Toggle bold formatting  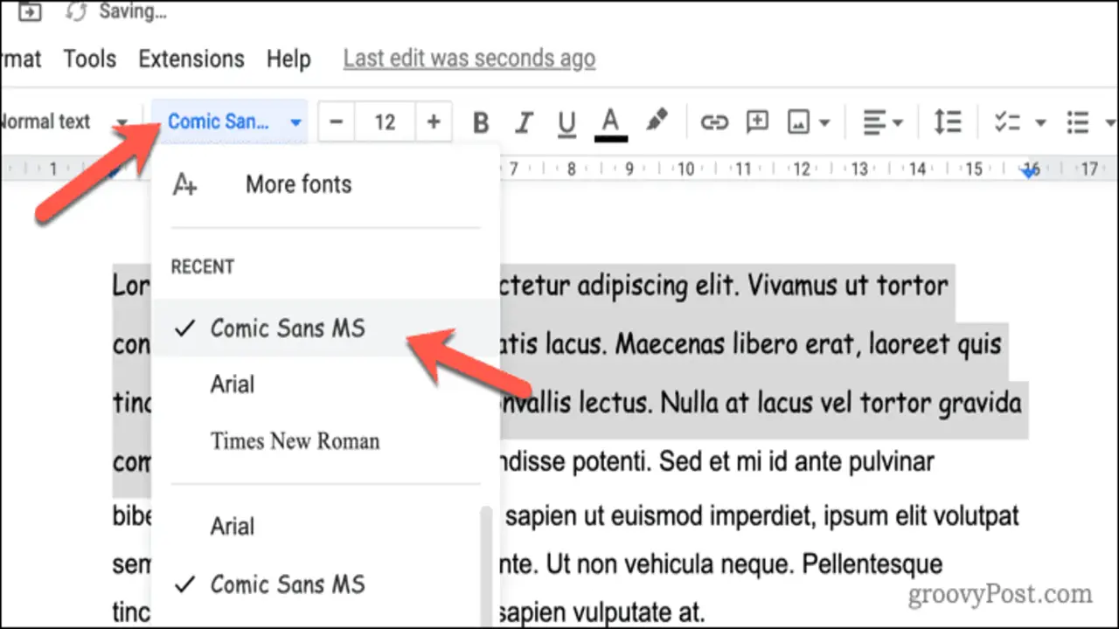pyautogui.click(x=480, y=123)
